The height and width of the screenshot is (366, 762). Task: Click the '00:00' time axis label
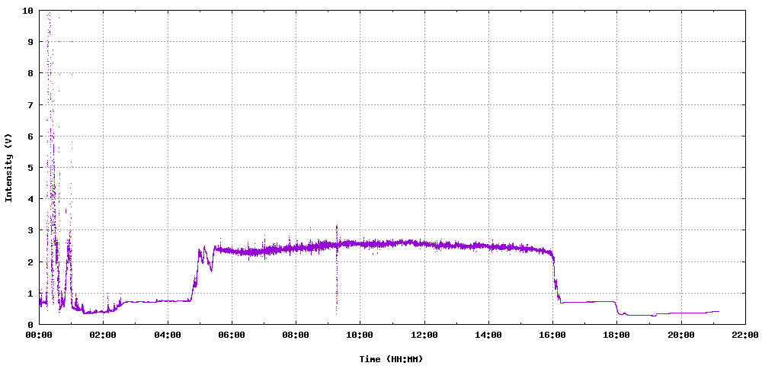coord(39,335)
